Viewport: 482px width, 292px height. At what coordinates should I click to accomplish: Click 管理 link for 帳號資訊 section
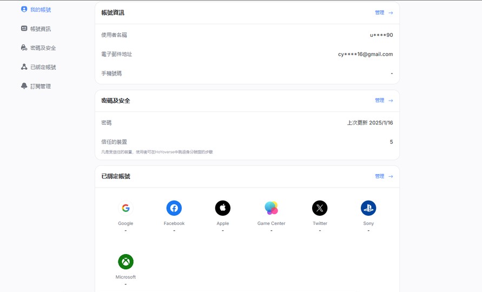(x=384, y=12)
